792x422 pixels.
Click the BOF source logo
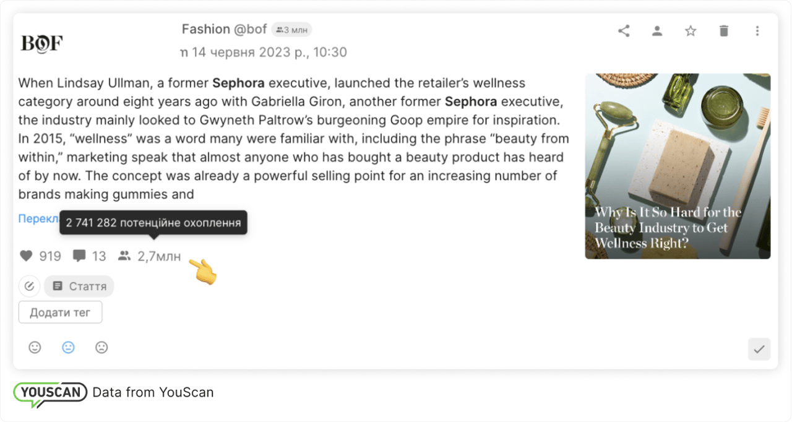pos(41,43)
